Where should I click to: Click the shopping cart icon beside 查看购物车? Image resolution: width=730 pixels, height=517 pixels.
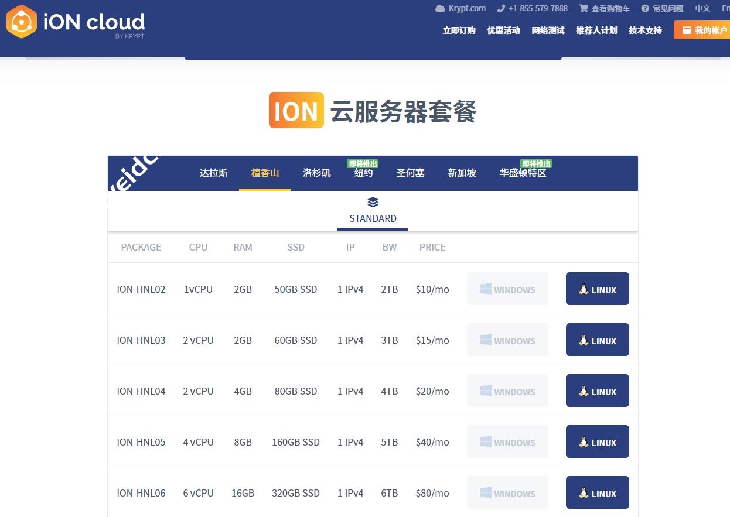pyautogui.click(x=584, y=8)
